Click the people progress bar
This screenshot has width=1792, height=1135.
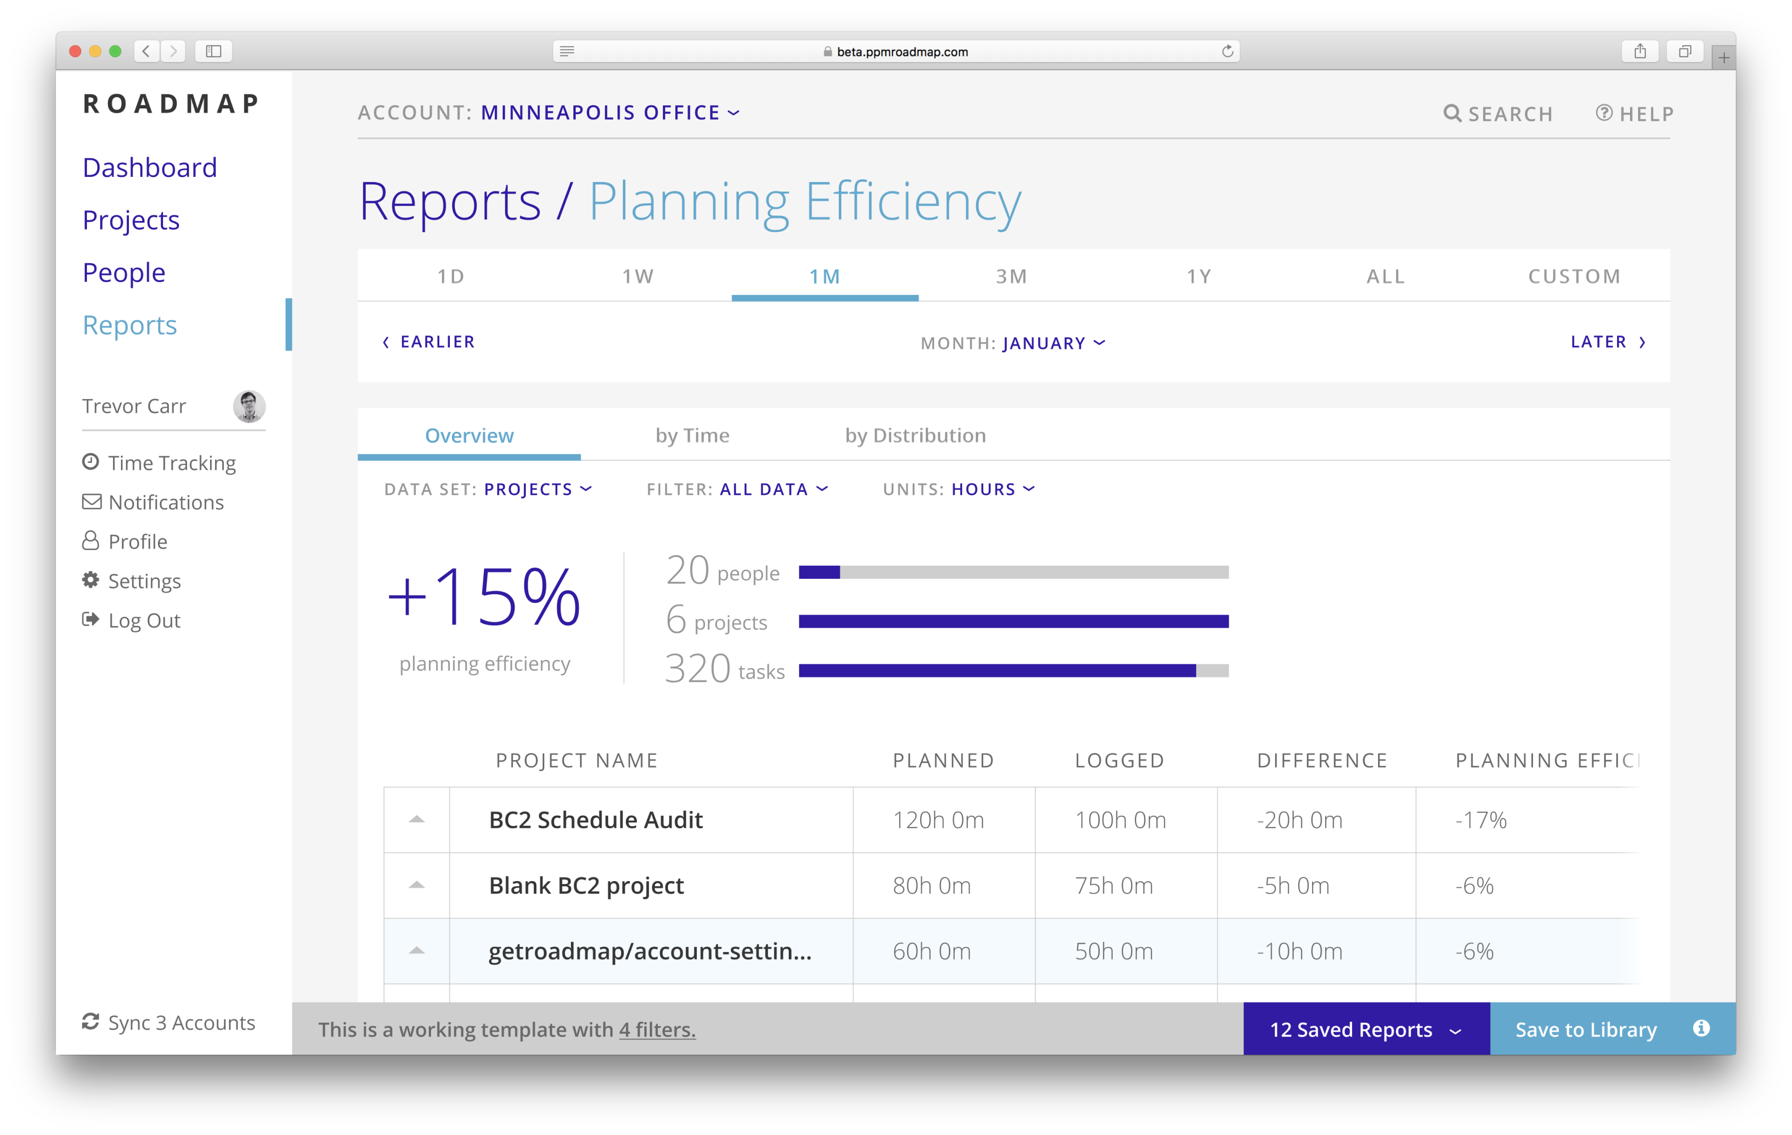pos(1013,572)
